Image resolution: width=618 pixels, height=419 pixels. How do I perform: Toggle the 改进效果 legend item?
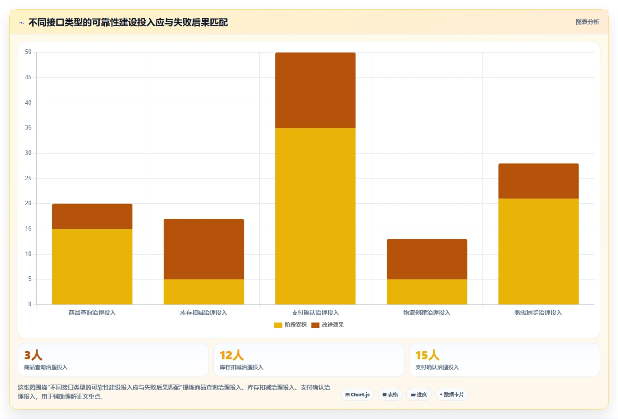pyautogui.click(x=328, y=325)
